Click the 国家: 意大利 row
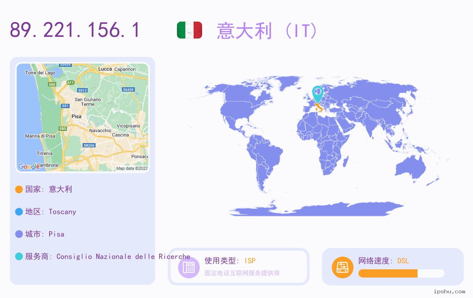Image resolution: width=473 pixels, height=298 pixels. pos(44,189)
